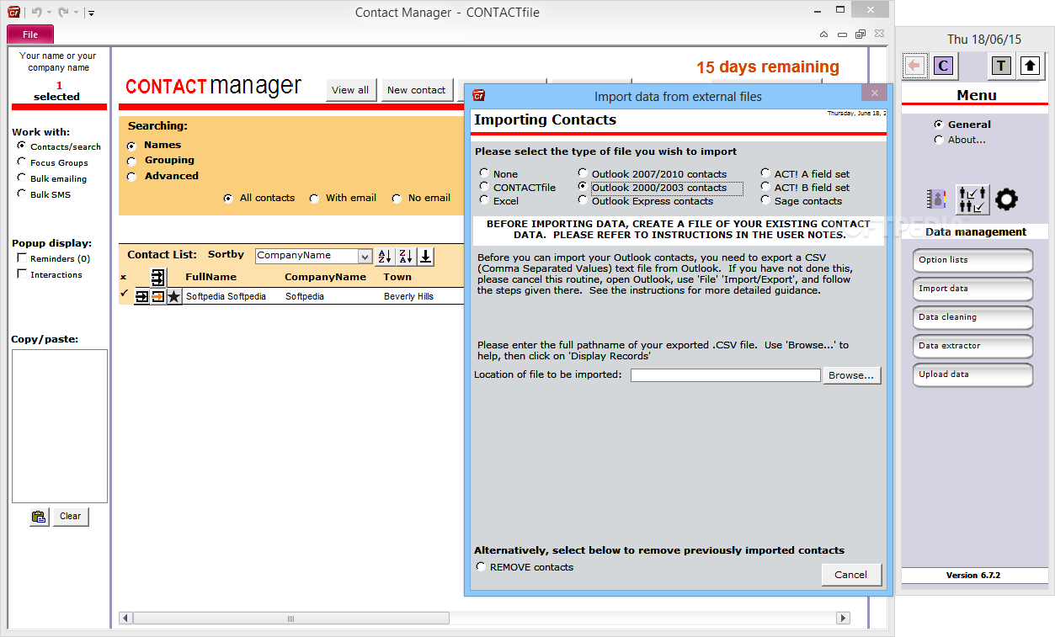1055x637 pixels.
Task: Sort contact list descending Z to A
Action: click(406, 256)
